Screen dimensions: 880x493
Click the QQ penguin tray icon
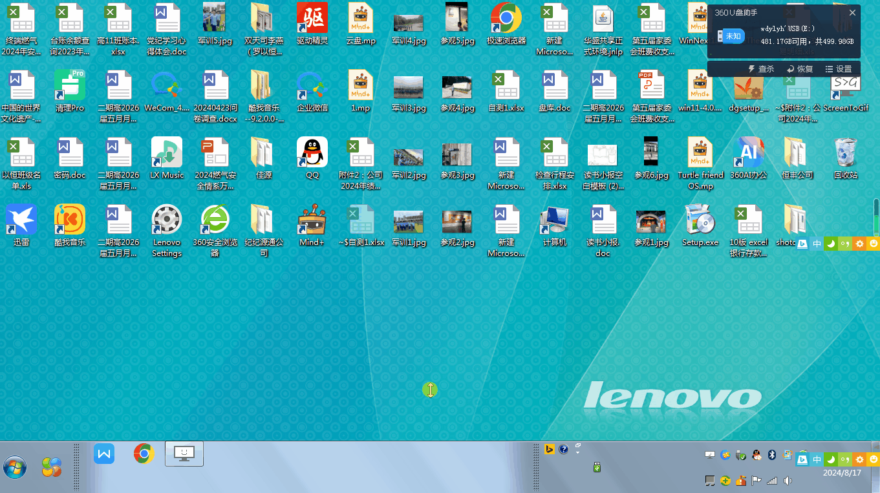click(756, 455)
